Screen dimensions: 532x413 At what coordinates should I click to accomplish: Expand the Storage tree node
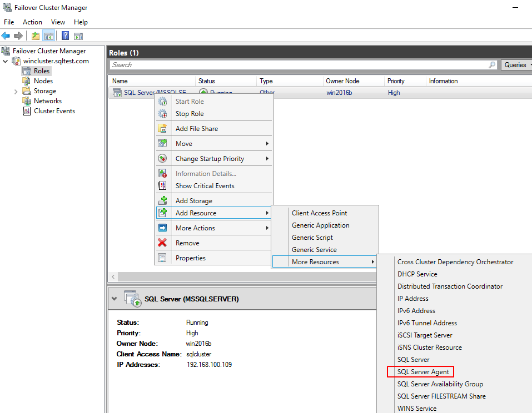pos(16,92)
